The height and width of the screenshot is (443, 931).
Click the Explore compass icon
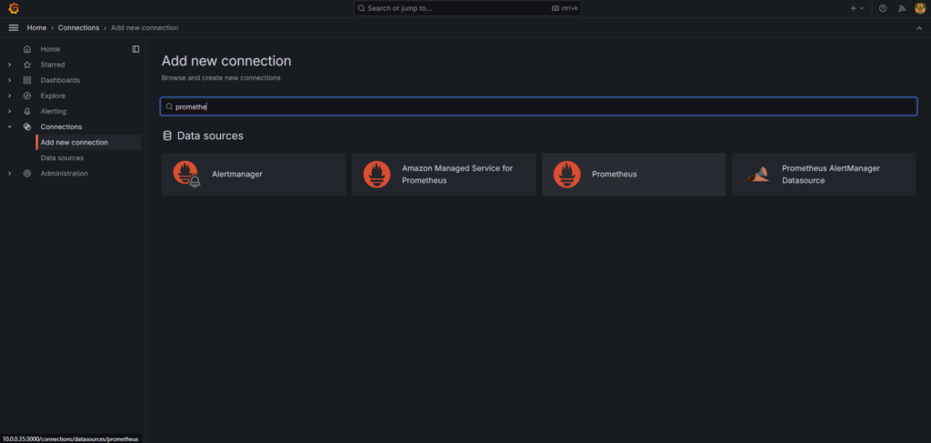[26, 96]
